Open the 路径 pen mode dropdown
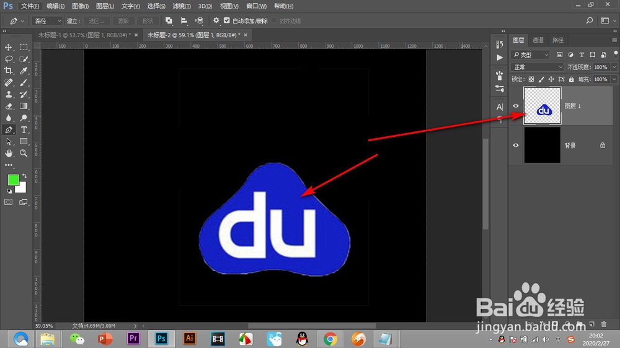The image size is (620, 348). point(48,20)
